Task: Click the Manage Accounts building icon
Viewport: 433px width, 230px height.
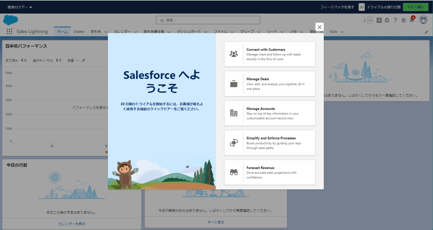Action: (234, 113)
